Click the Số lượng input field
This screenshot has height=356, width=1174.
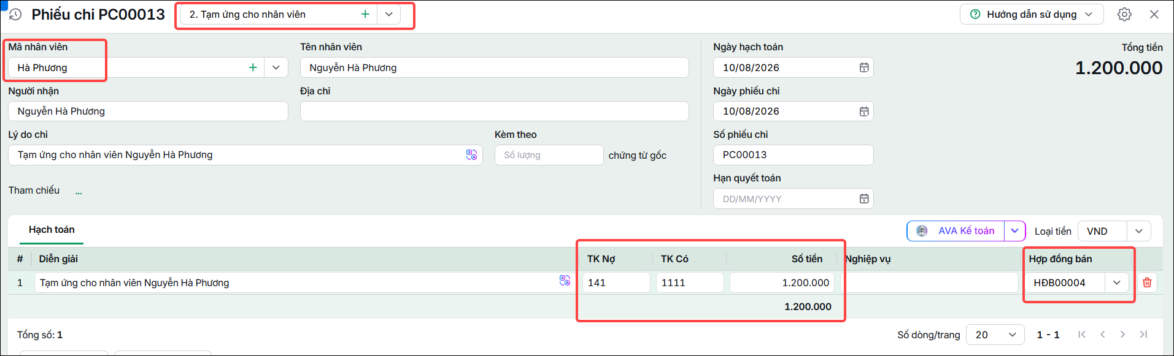549,155
